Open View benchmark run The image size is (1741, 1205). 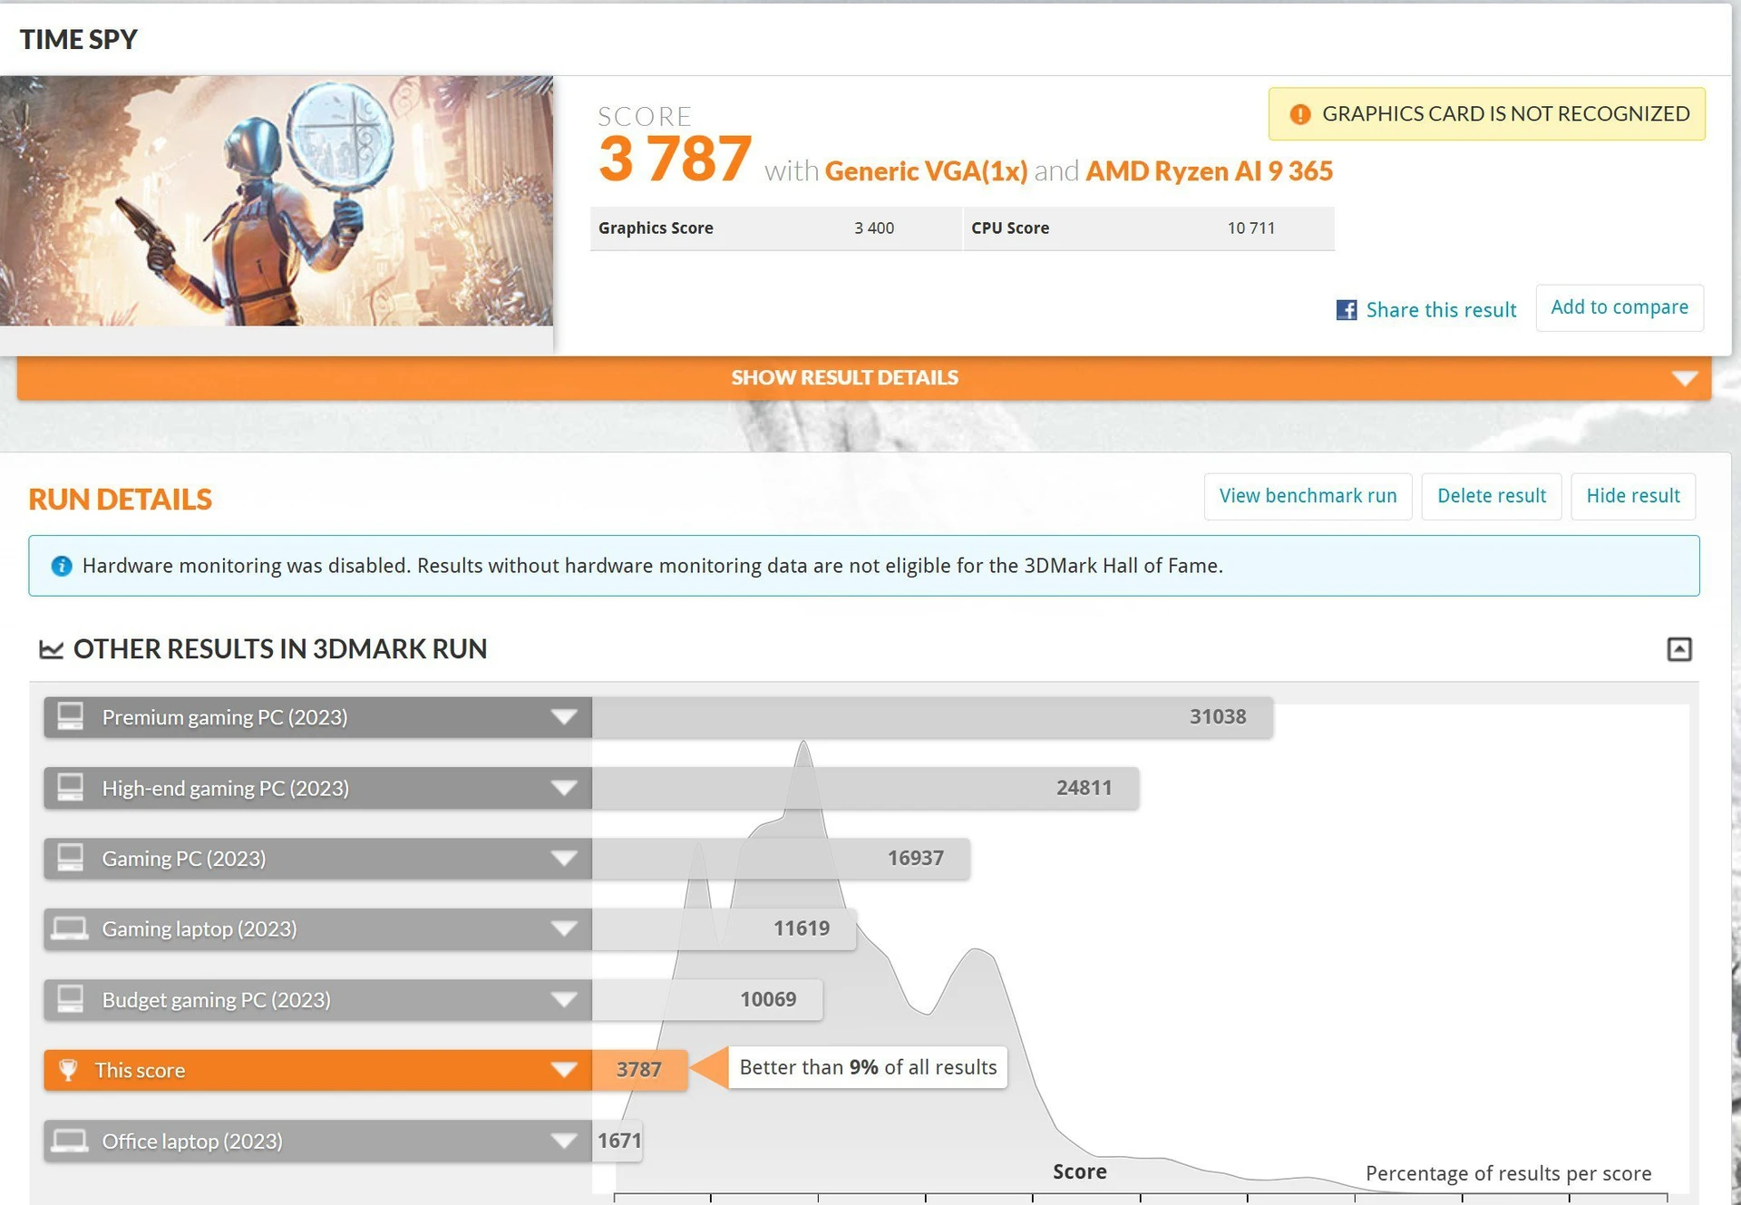pos(1308,496)
